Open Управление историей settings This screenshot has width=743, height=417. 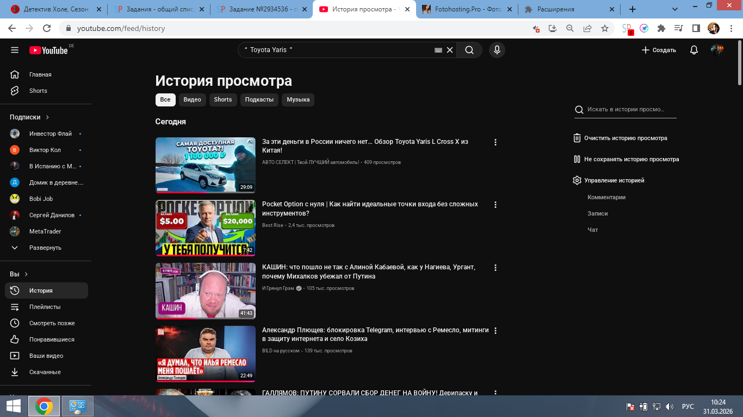tap(609, 180)
